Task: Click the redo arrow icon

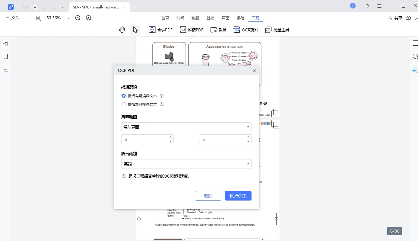Action: point(54,7)
